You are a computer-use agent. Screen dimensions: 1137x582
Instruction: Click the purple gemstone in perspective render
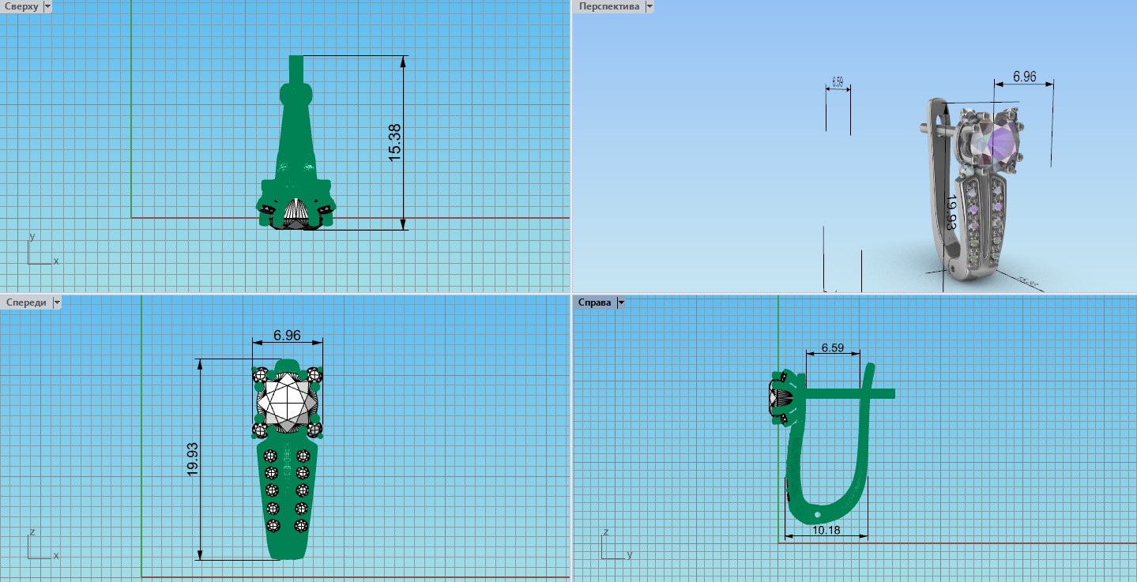1000,144
